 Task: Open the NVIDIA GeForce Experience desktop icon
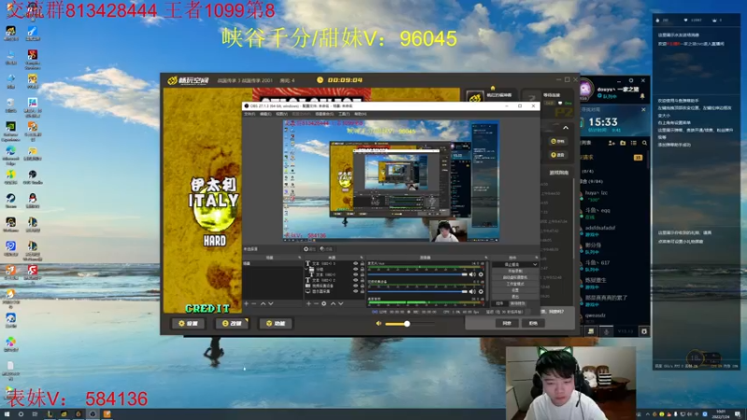pos(10,130)
